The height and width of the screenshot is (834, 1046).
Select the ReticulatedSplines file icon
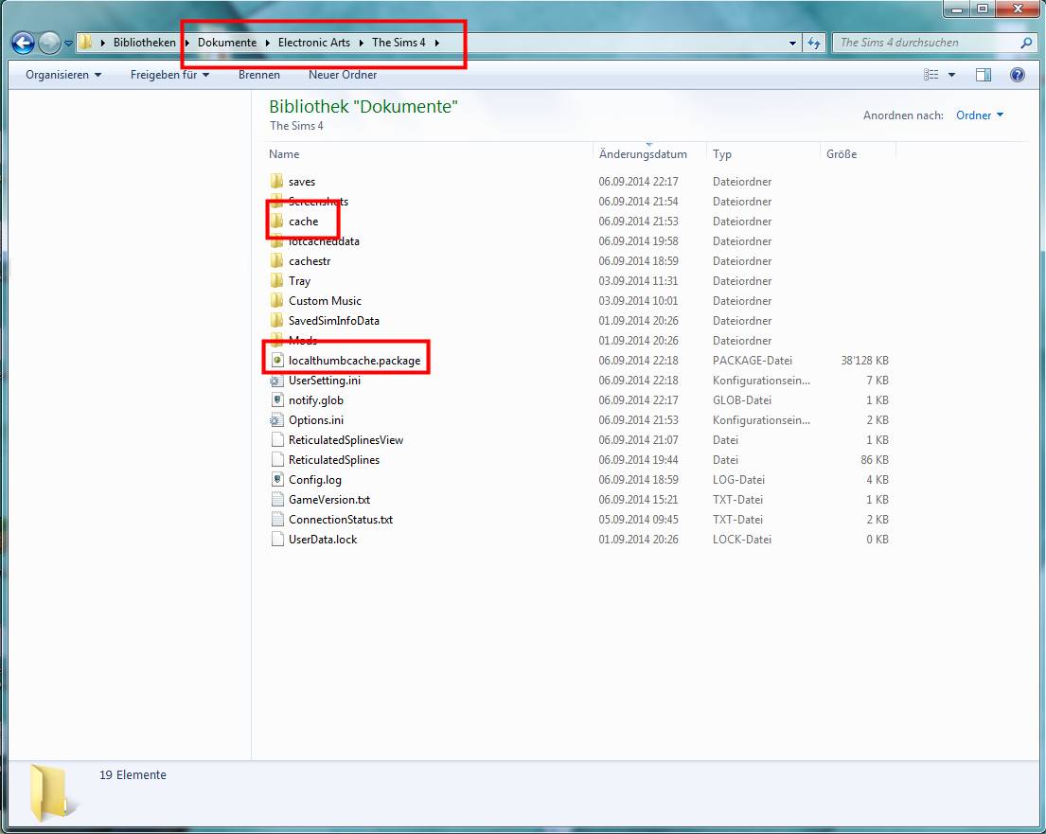click(276, 460)
